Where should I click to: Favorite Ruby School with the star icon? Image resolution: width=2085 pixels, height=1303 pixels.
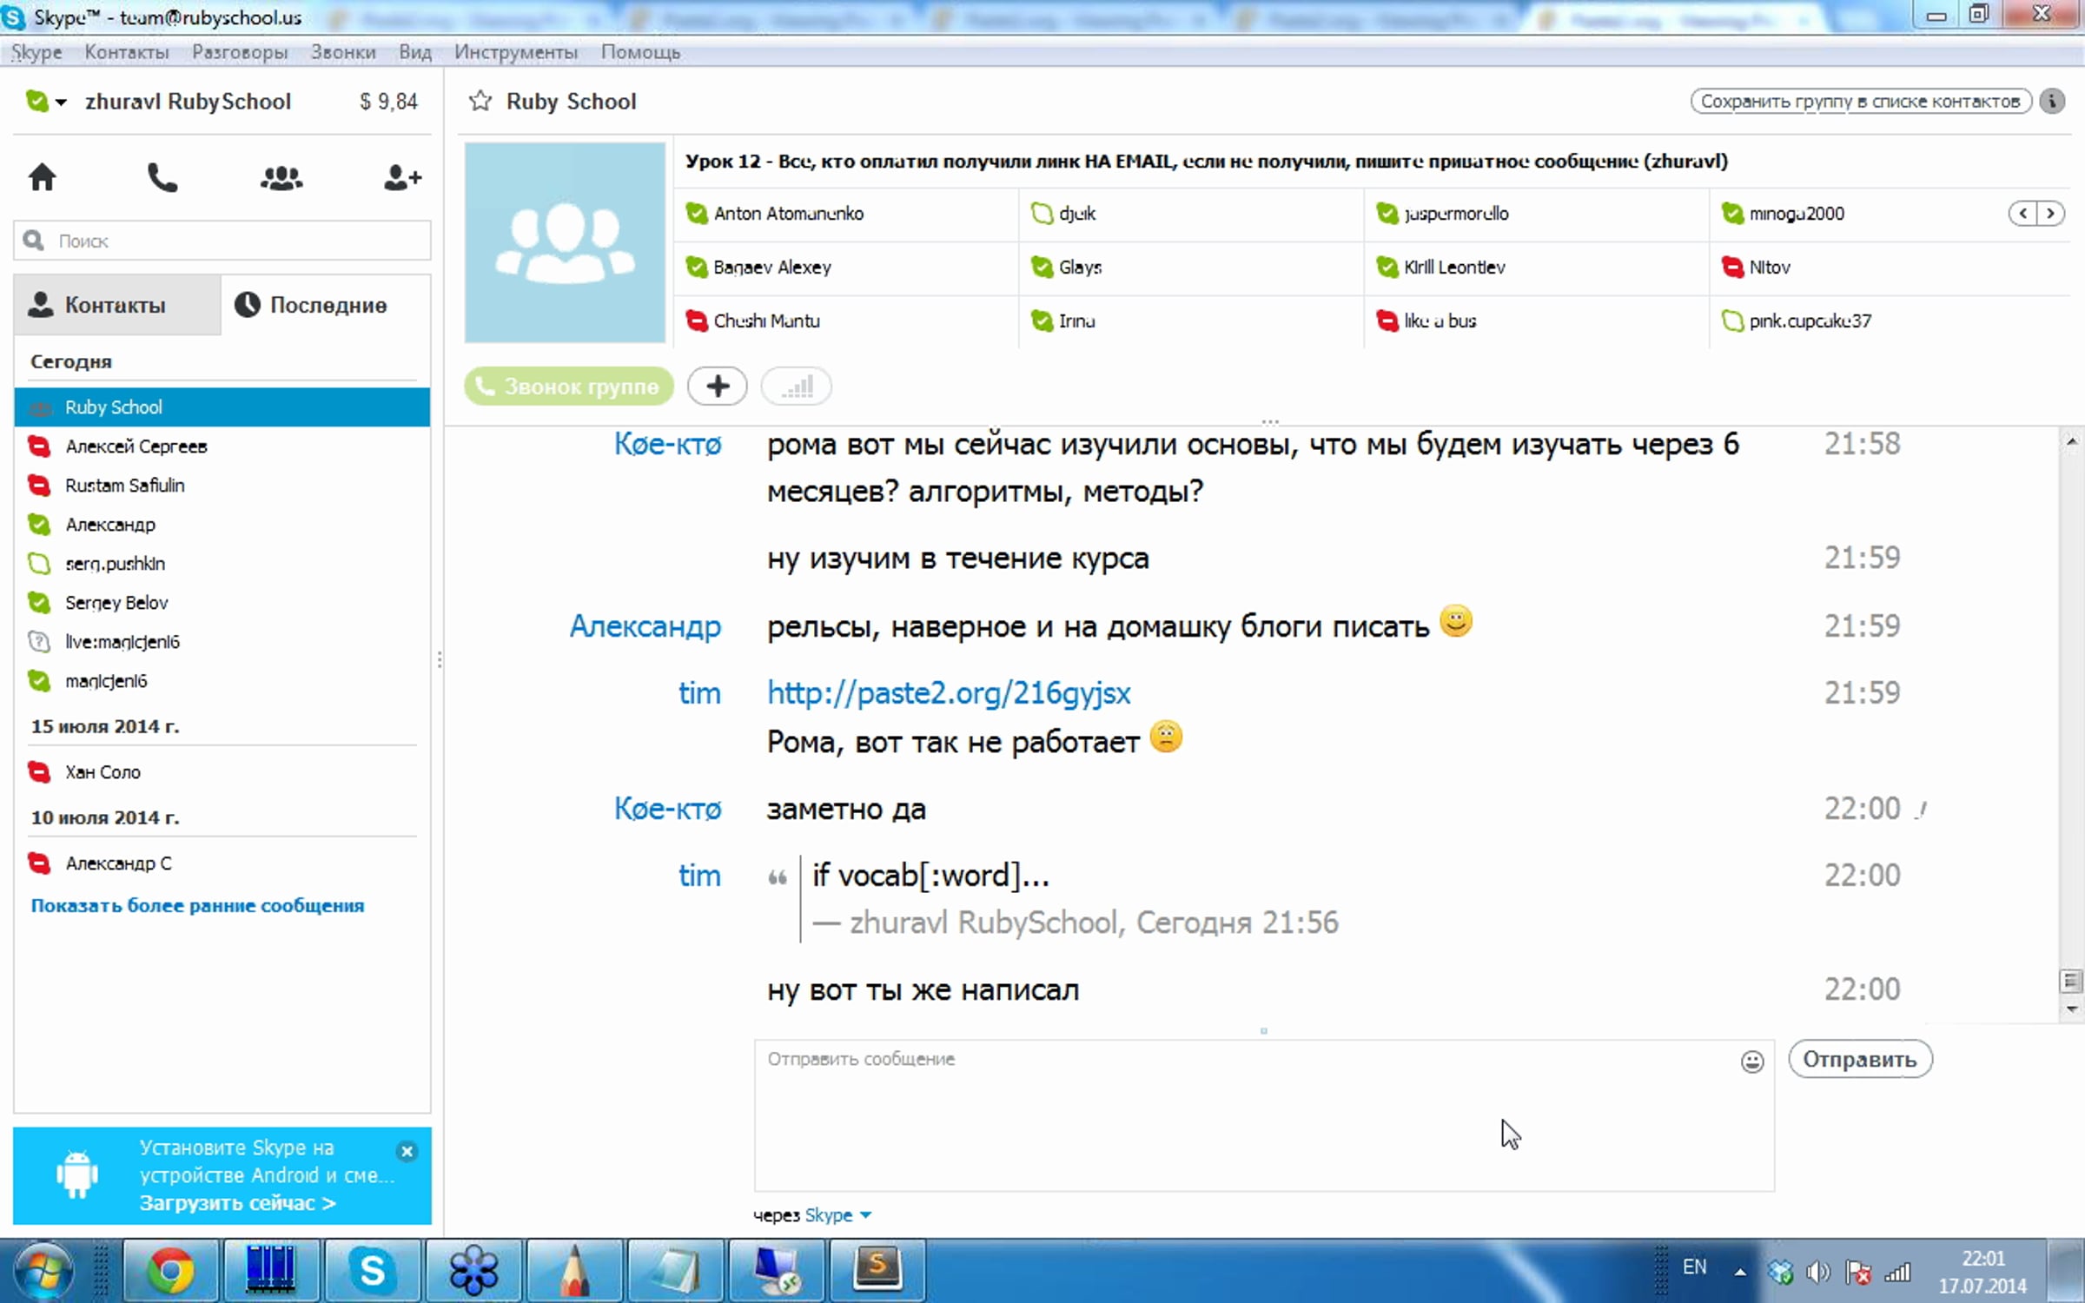pos(480,102)
